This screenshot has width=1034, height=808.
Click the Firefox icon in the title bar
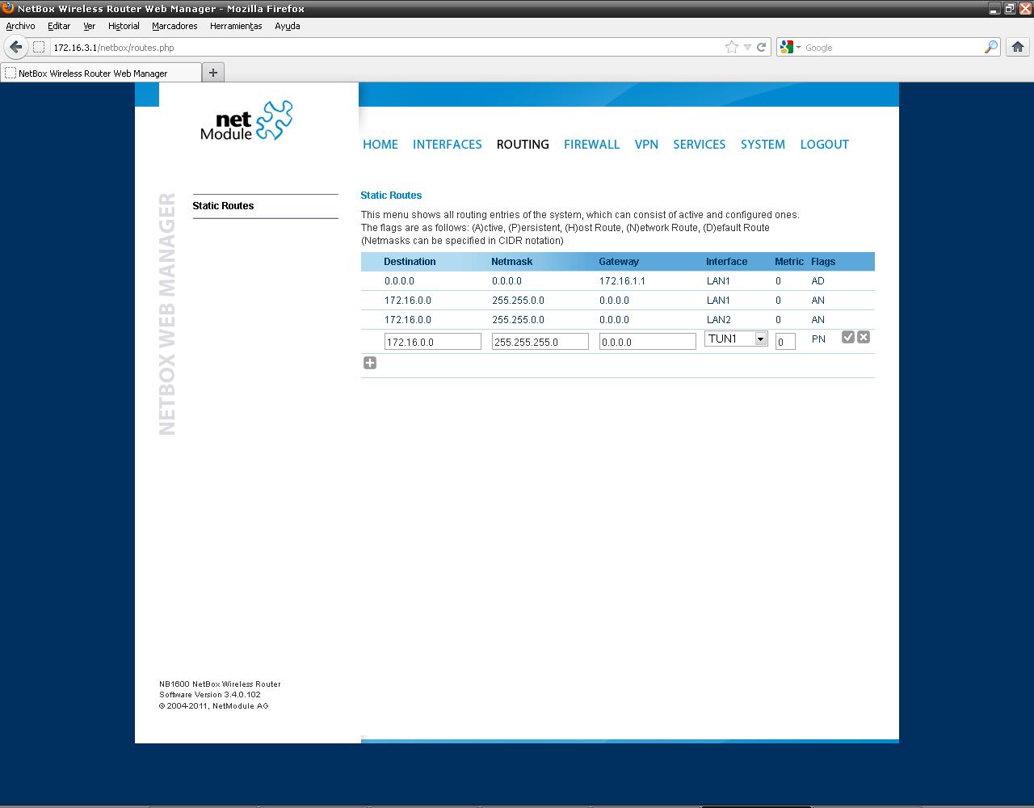click(8, 8)
